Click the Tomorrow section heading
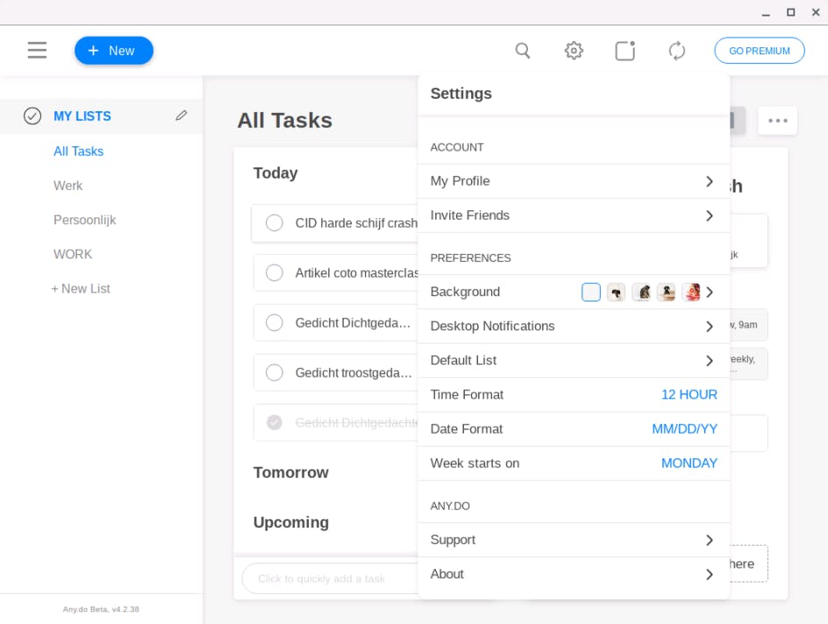This screenshot has width=828, height=624. (291, 472)
